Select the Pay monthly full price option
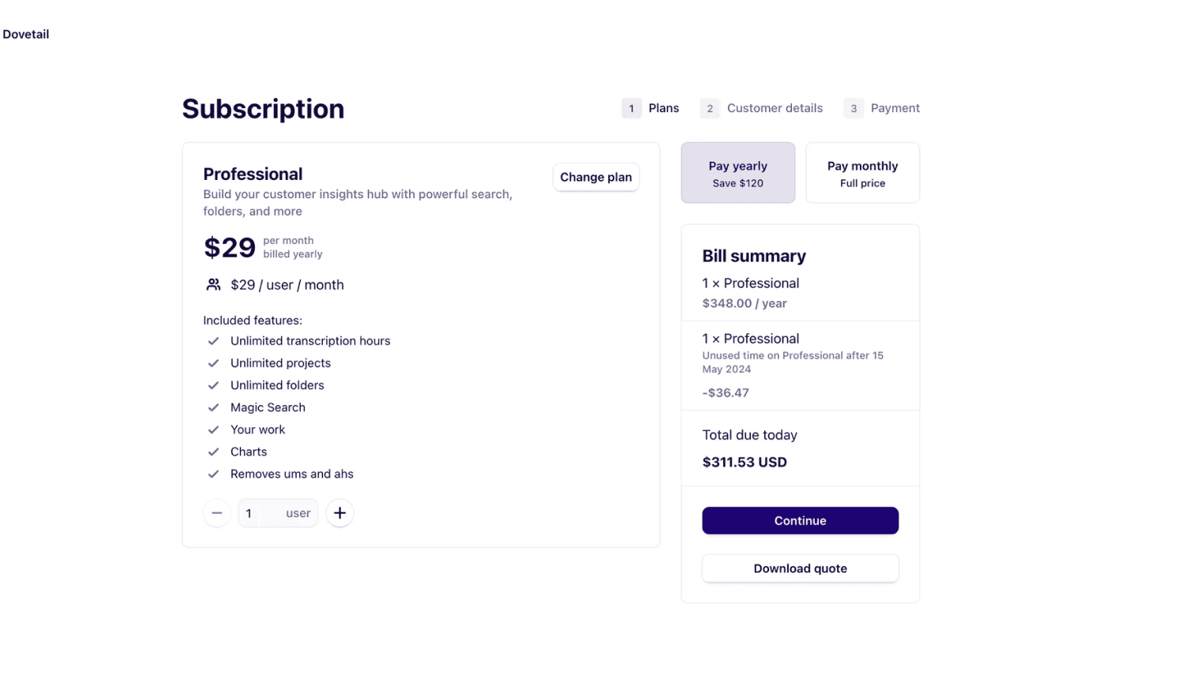The image size is (1197, 682). point(862,173)
